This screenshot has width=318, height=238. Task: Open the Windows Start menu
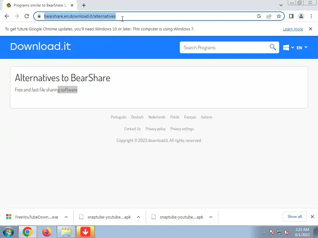pos(8,232)
